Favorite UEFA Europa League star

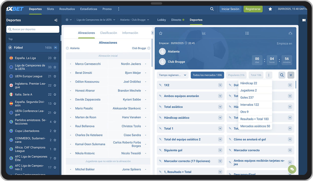[x=55, y=76]
